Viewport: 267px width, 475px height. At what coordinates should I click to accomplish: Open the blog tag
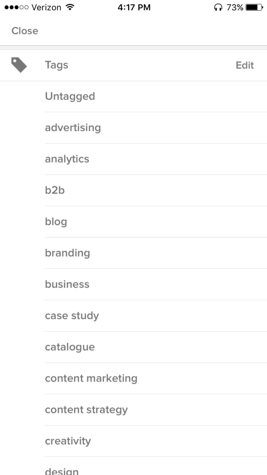pos(56,221)
